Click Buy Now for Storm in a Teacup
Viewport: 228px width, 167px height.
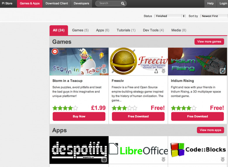79,116
